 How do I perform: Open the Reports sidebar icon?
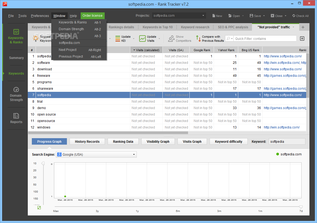point(16,116)
